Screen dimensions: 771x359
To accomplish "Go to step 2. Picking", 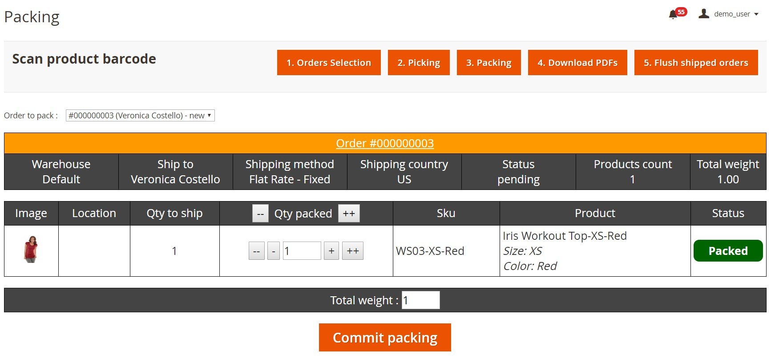I will [419, 63].
